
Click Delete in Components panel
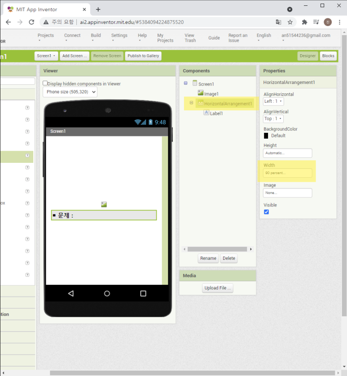[x=228, y=258]
